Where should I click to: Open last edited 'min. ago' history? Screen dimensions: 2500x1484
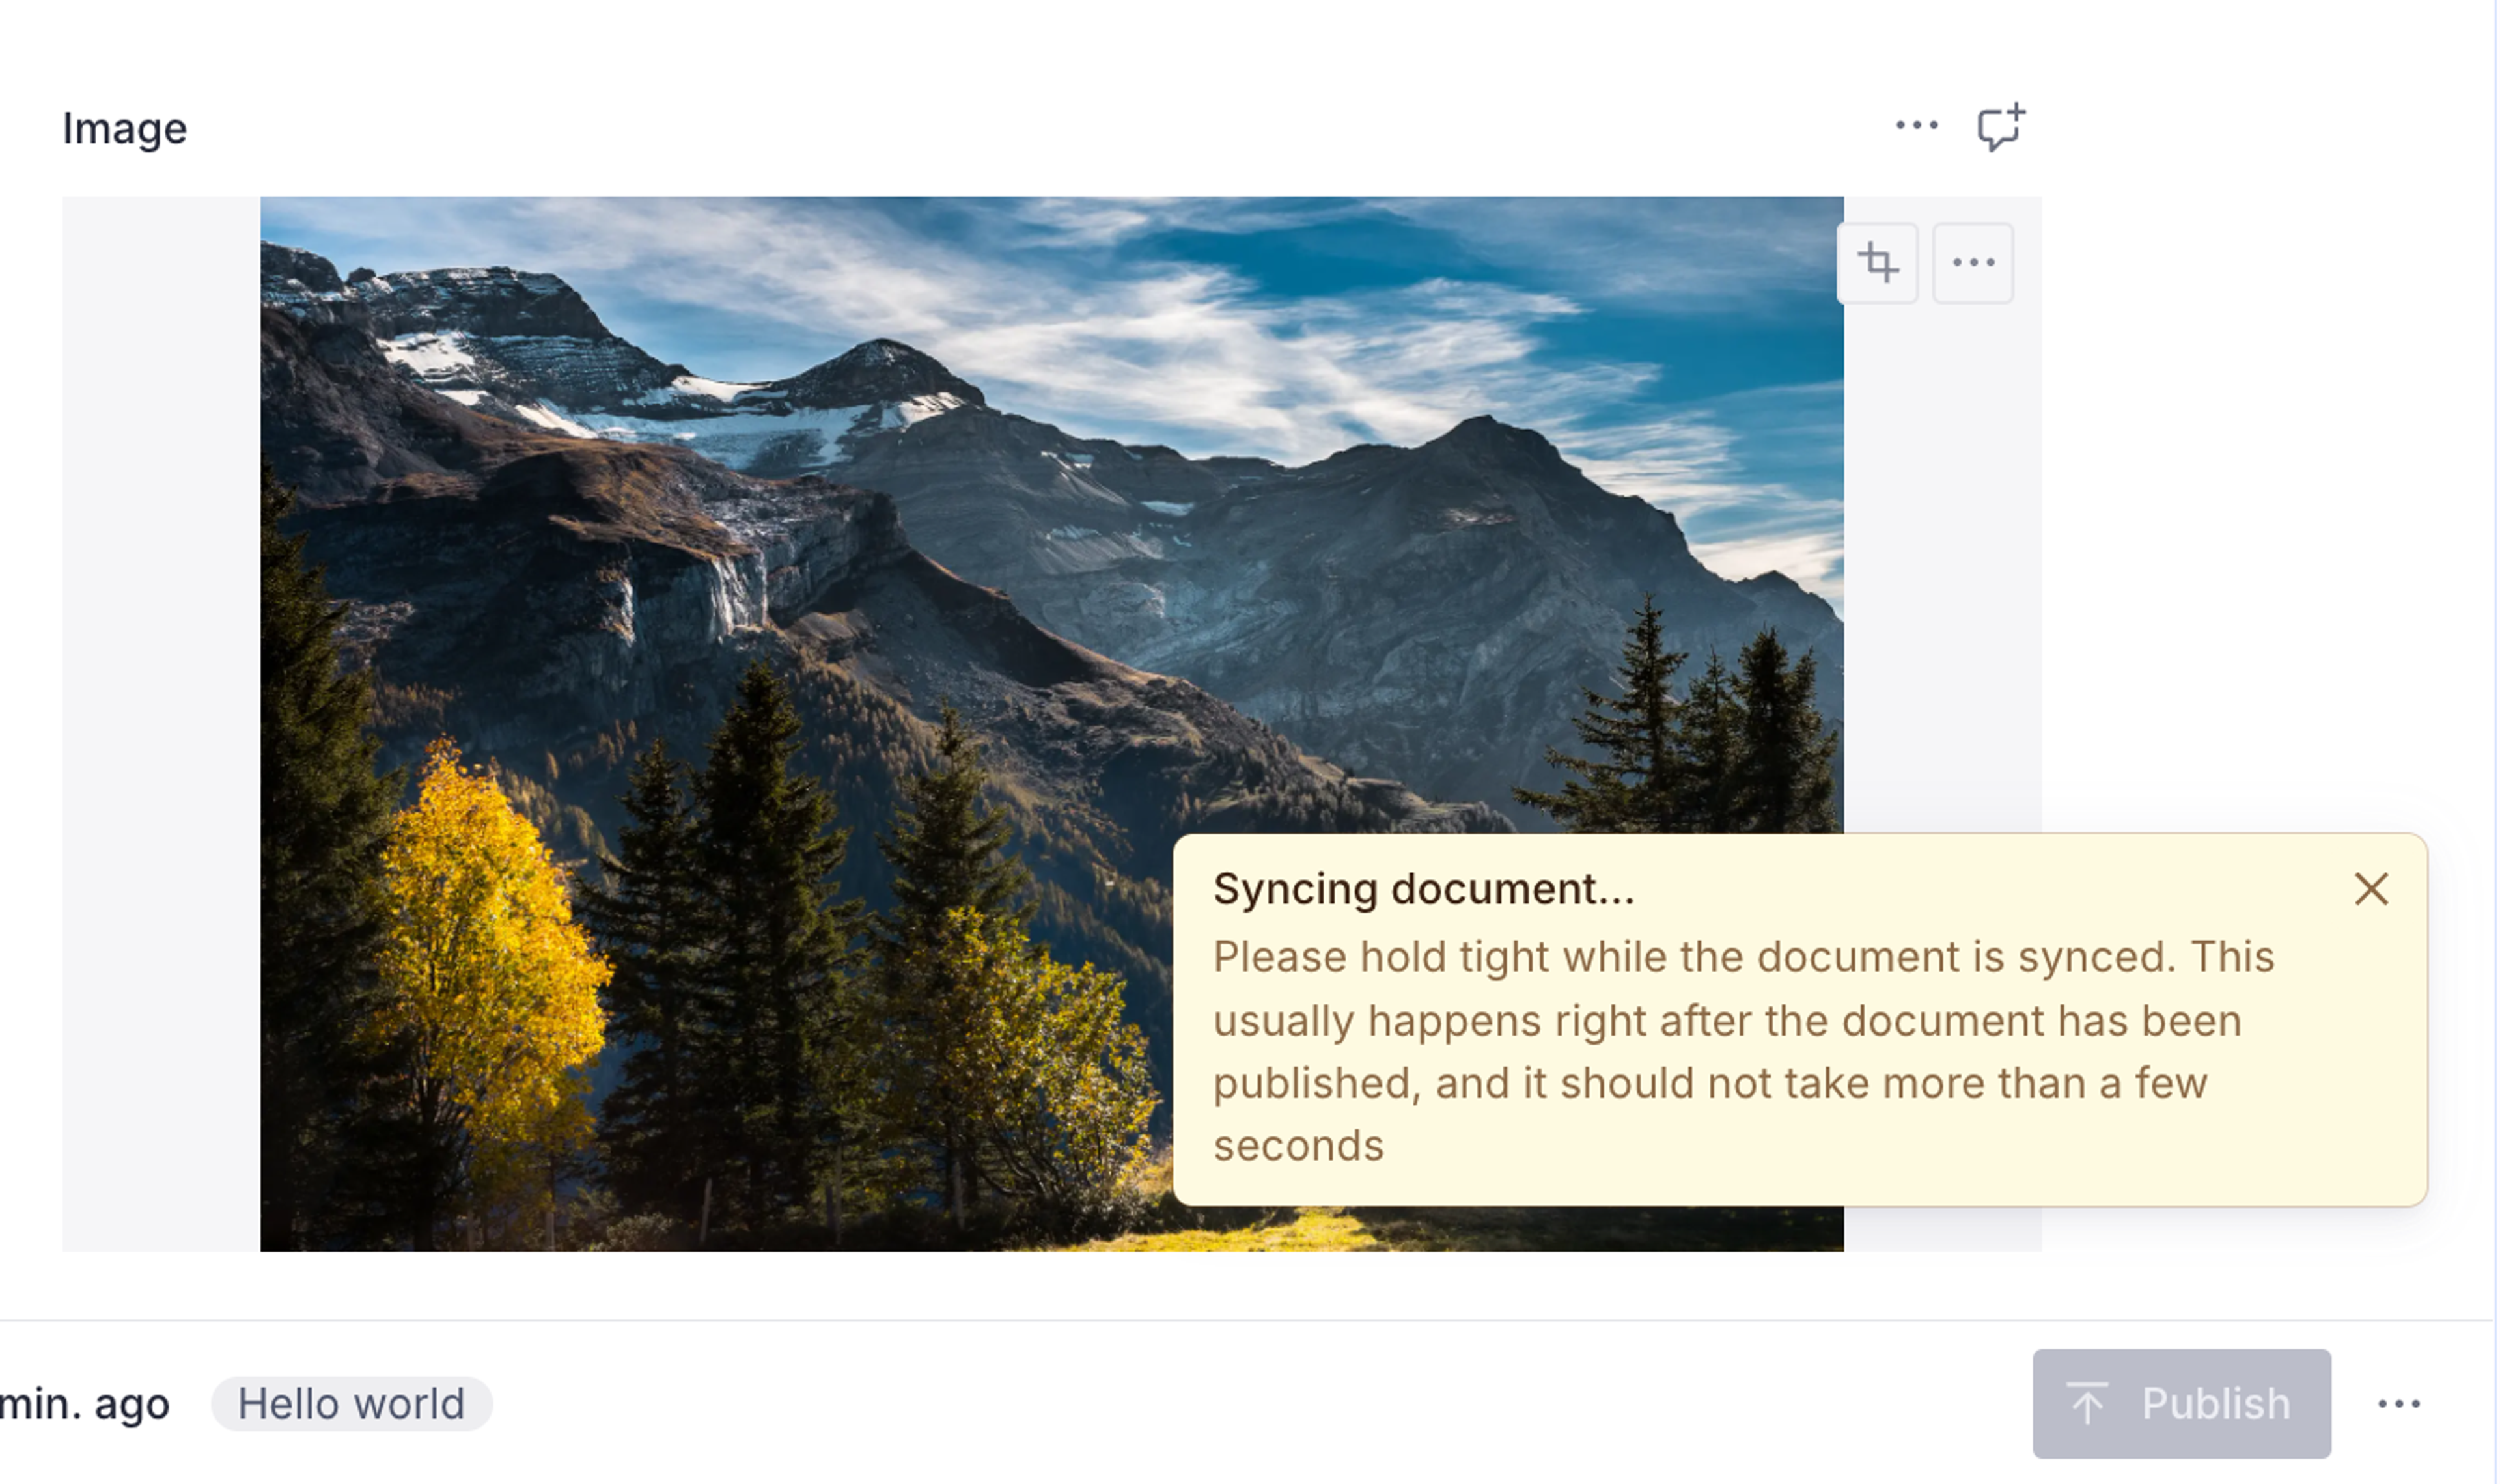pyautogui.click(x=84, y=1404)
